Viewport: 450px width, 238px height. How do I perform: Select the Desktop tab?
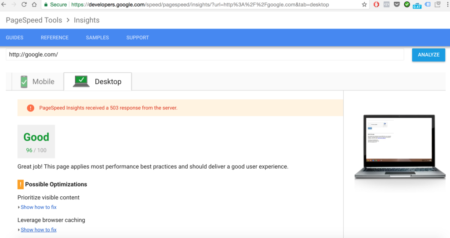[98, 82]
